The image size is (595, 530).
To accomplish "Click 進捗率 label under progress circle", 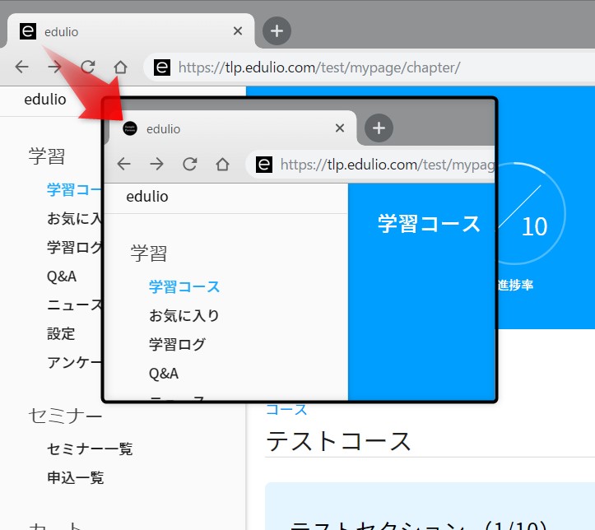I will [x=515, y=285].
